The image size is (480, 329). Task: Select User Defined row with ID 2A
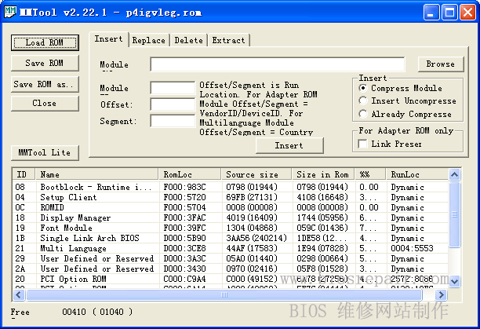(231, 269)
